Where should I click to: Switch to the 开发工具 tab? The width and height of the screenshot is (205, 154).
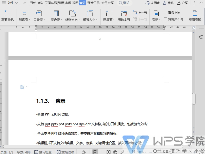(x=94, y=3)
